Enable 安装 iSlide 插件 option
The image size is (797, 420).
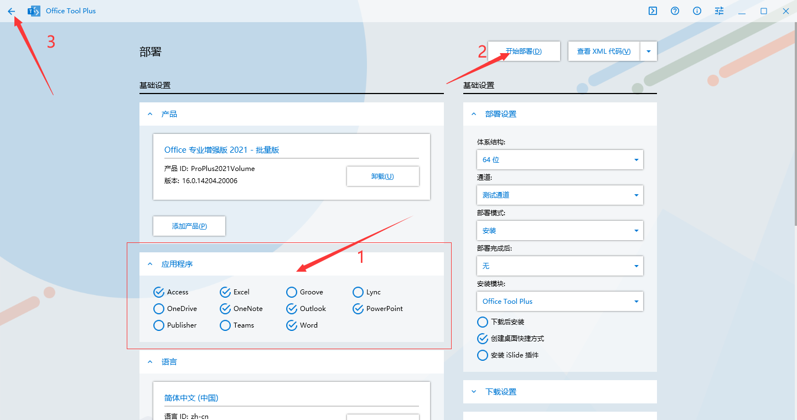coord(483,355)
